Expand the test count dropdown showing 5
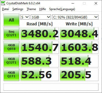The image size is (102, 93). [x=25, y=17]
